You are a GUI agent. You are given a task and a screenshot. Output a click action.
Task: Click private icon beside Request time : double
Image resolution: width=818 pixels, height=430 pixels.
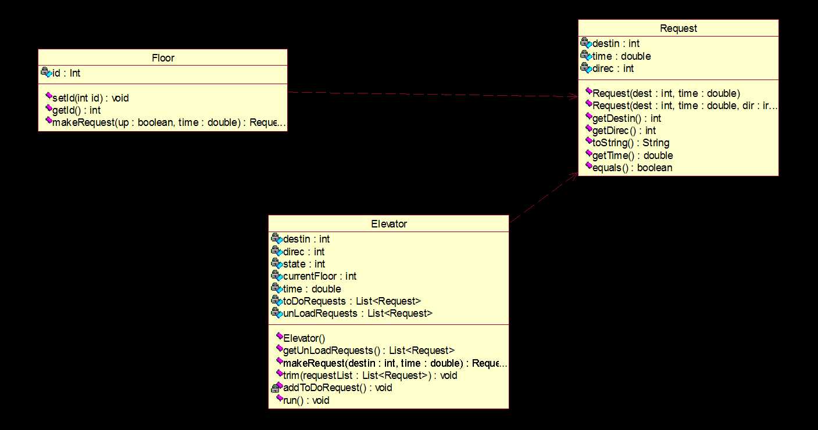coord(585,56)
